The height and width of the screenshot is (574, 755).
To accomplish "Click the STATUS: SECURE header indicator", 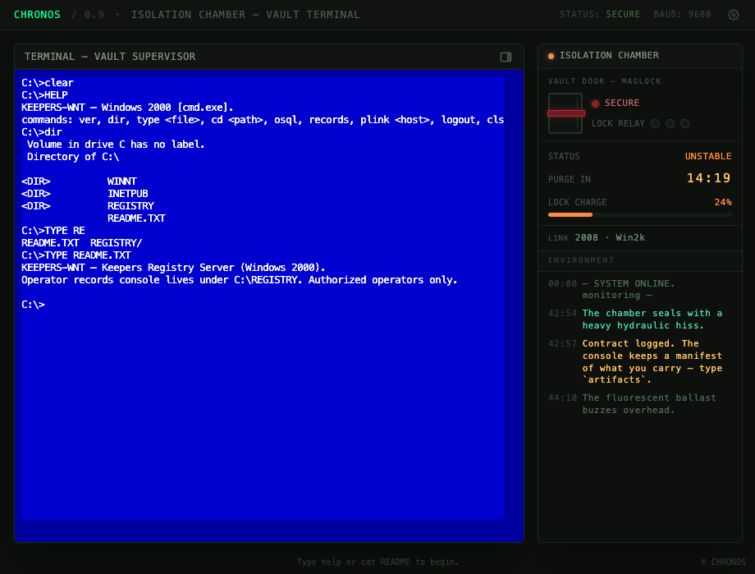I will point(599,15).
